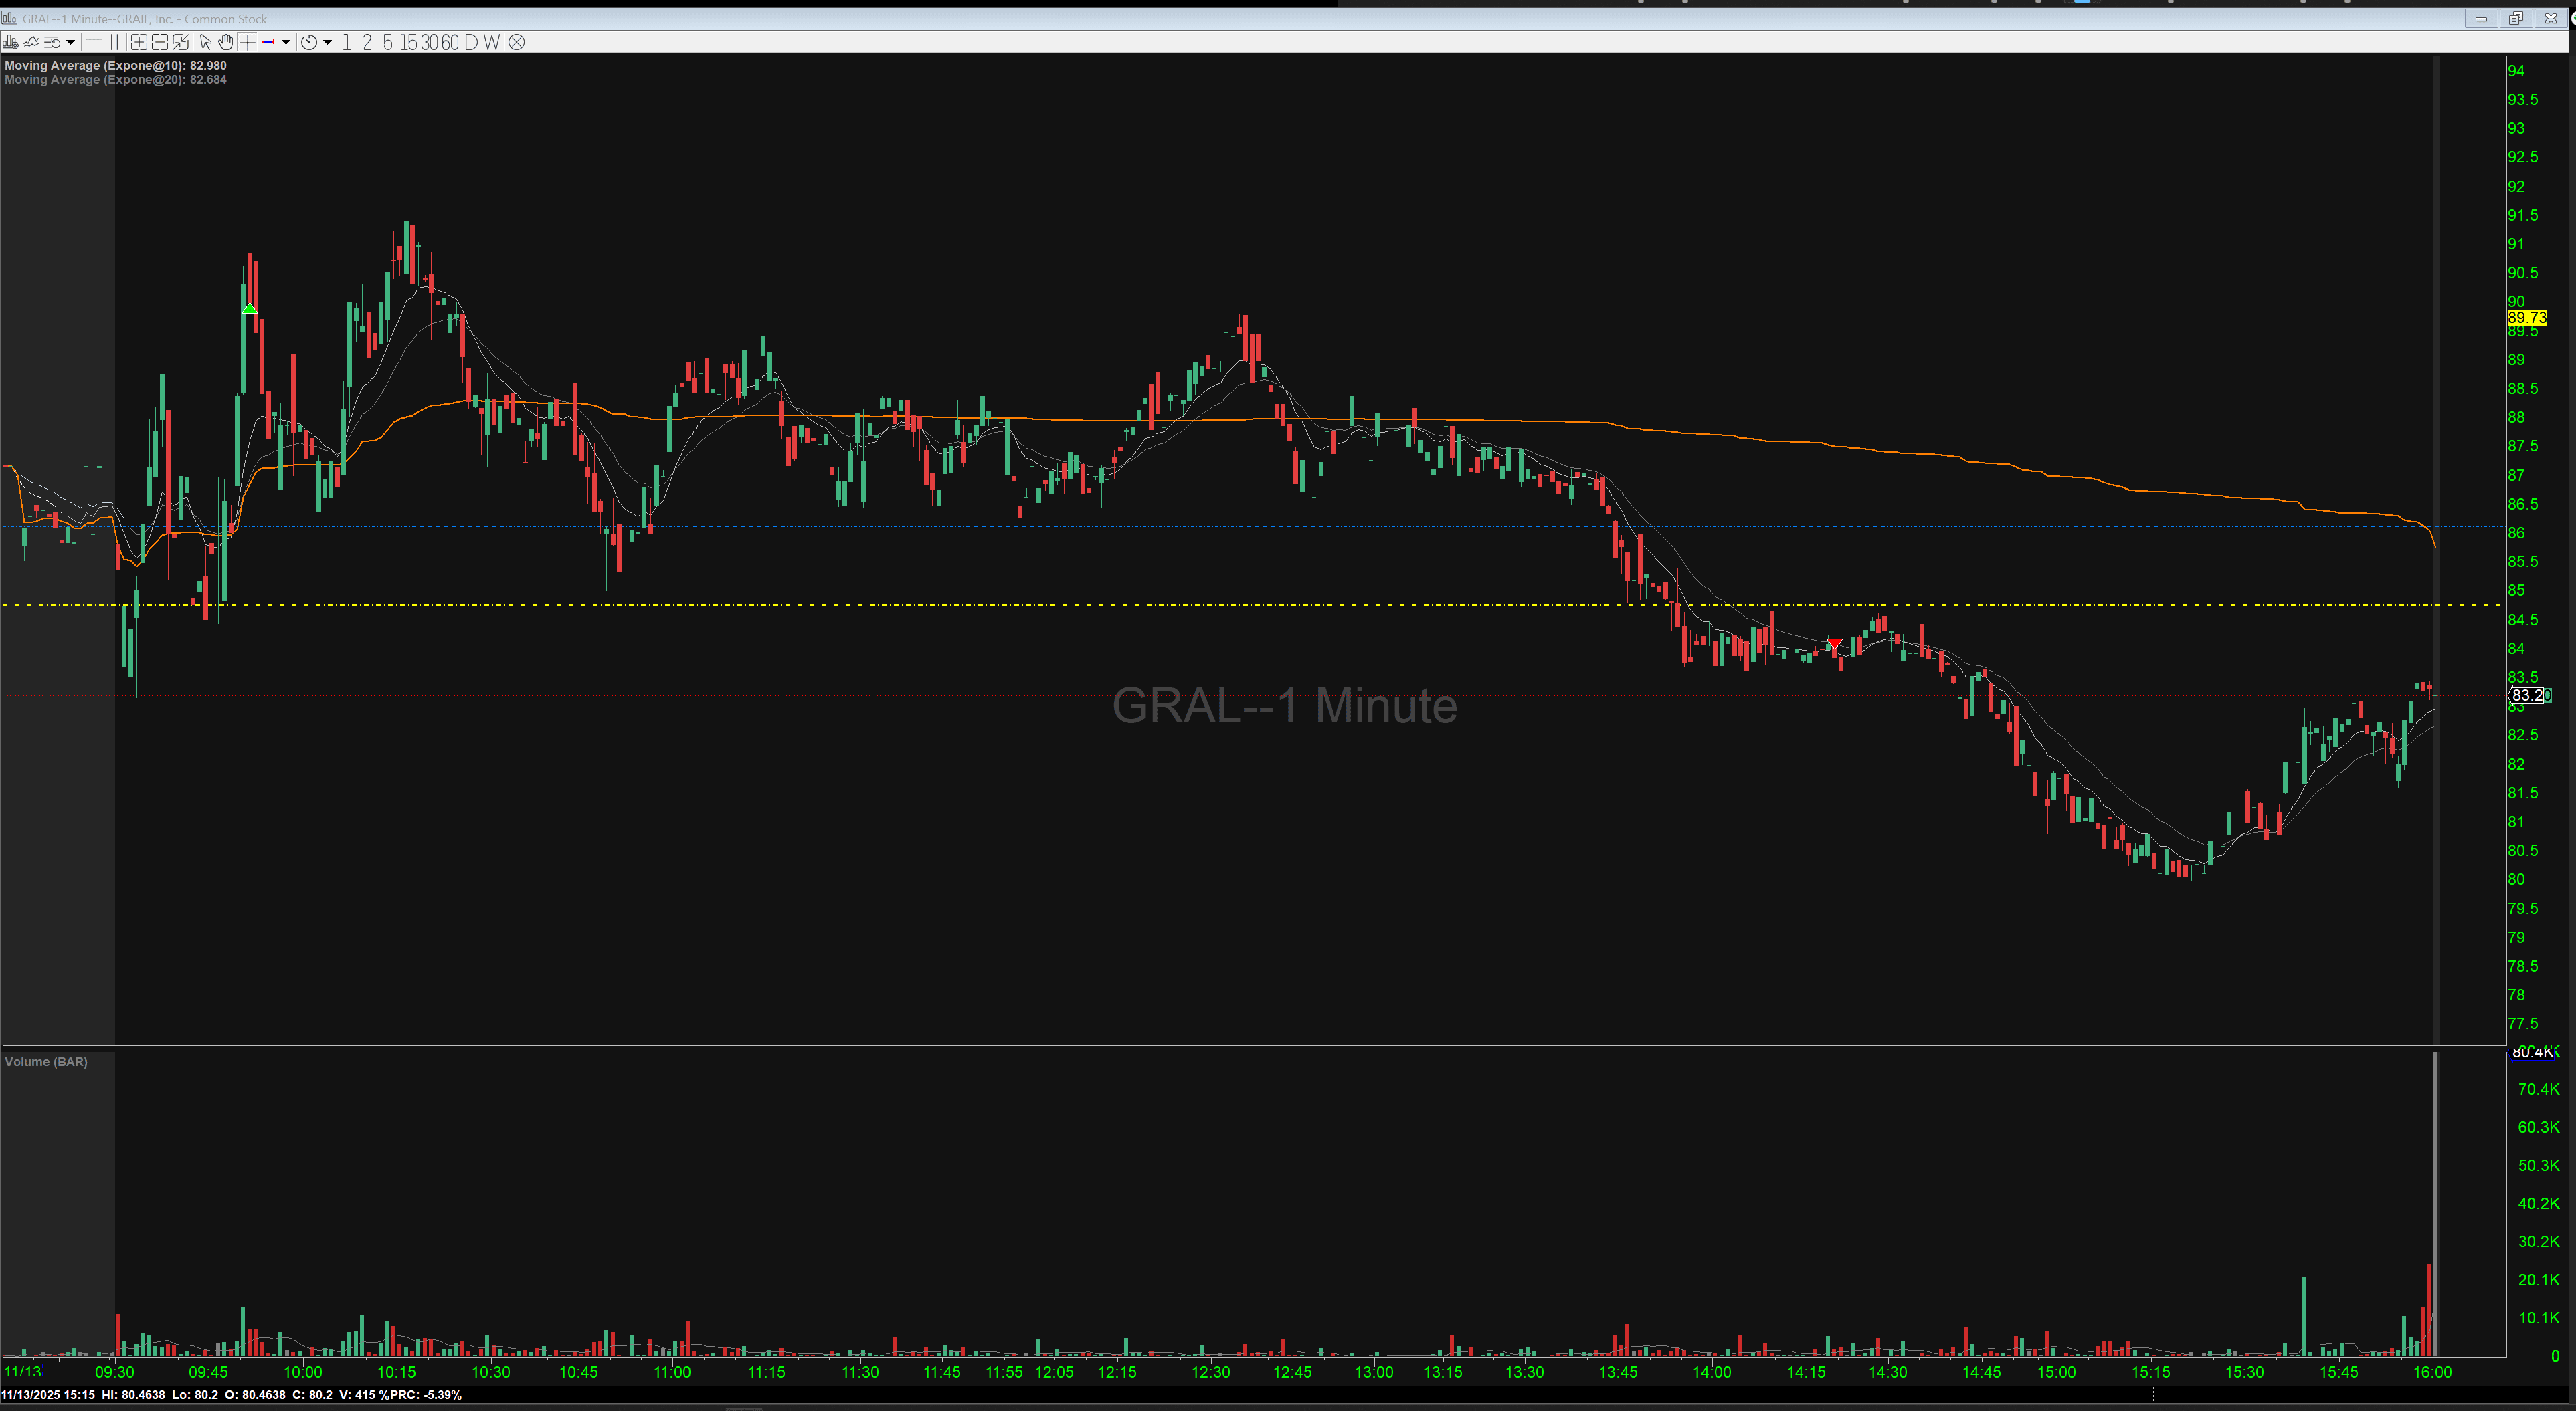
Task: Click the yellow 89.73 price marker
Action: point(2526,318)
